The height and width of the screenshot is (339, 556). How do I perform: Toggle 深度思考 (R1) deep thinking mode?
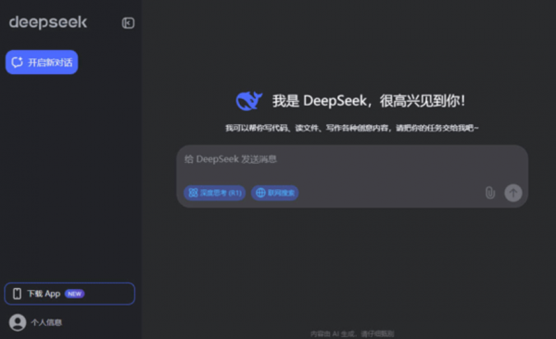(x=215, y=193)
